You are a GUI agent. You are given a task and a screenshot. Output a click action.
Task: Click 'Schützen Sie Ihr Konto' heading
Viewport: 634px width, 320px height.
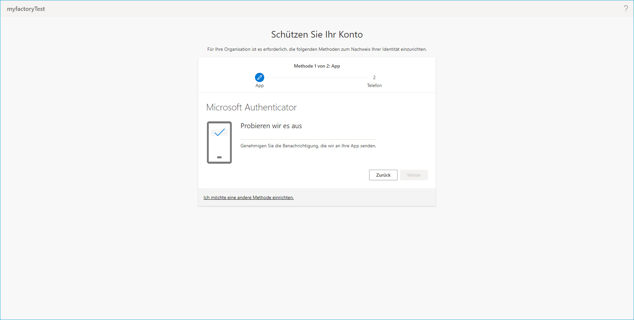317,34
